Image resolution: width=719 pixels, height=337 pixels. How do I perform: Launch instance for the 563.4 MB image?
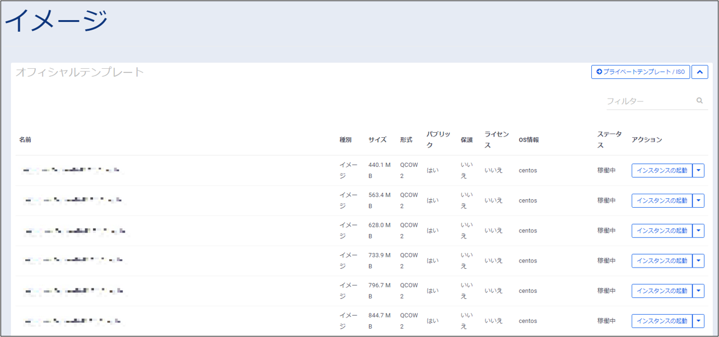(662, 200)
